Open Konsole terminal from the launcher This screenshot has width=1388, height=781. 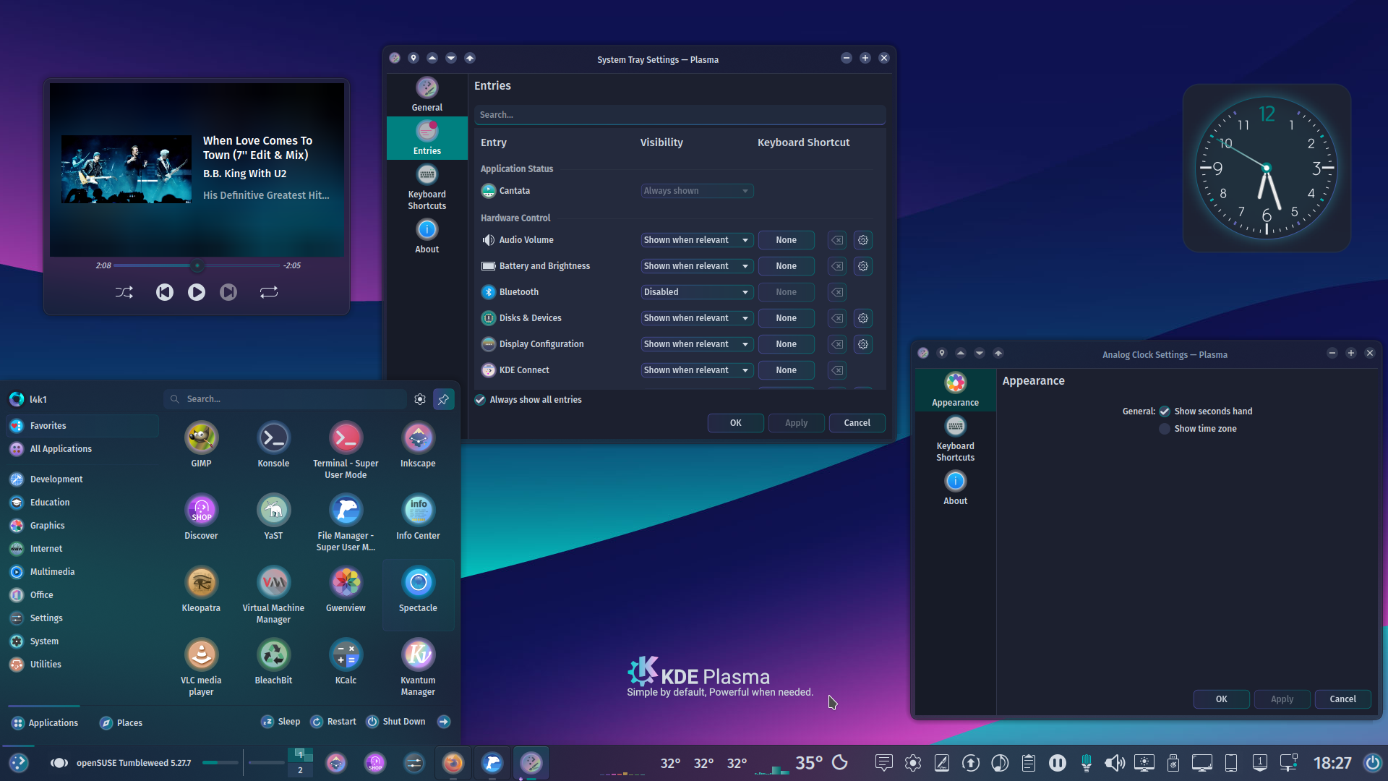click(273, 444)
